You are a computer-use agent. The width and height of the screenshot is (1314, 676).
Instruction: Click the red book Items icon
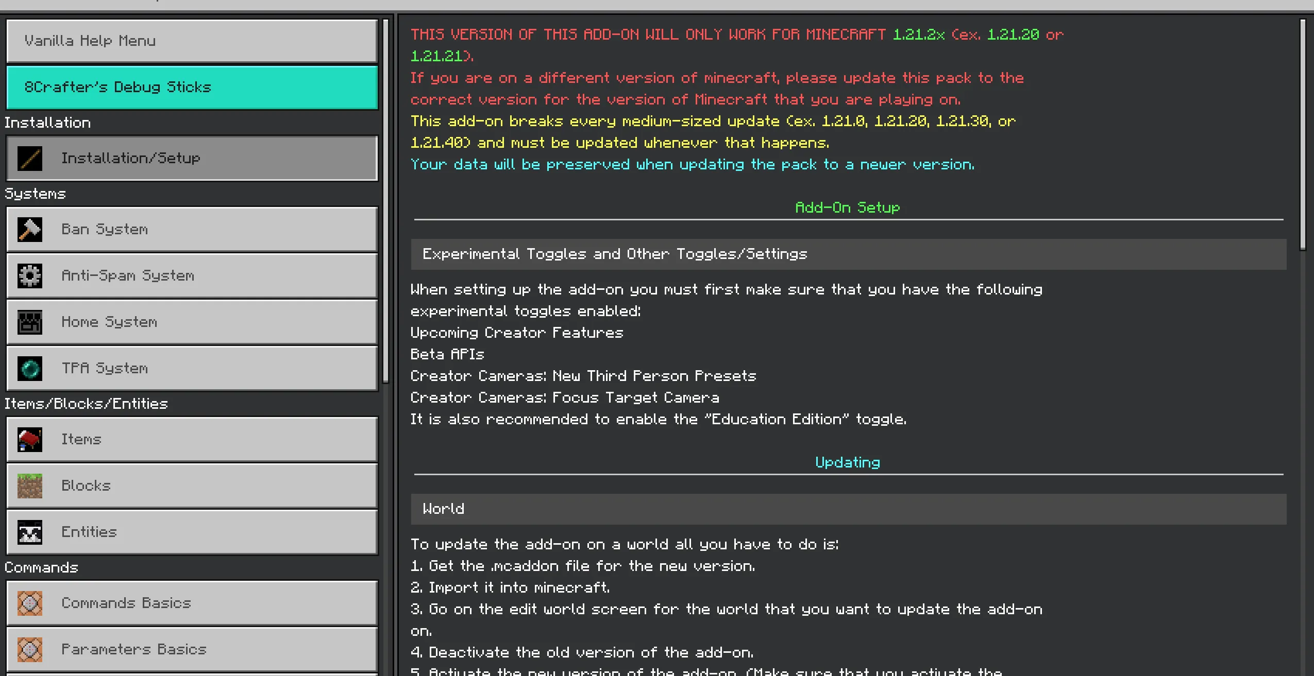tap(30, 440)
